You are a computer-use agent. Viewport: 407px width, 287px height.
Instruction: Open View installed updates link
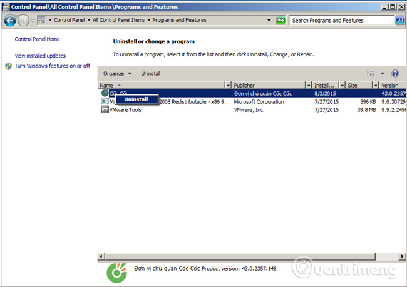pos(40,56)
